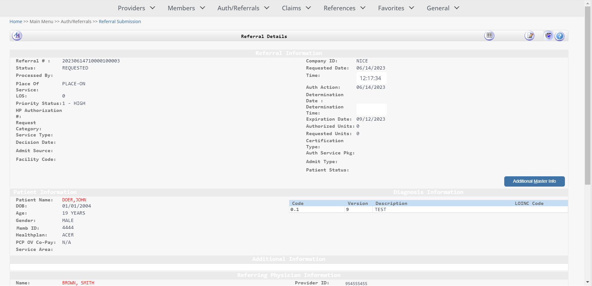Open referring physician BROWN, SMITH link
Viewport: 592px width, 286px height.
[x=78, y=283]
